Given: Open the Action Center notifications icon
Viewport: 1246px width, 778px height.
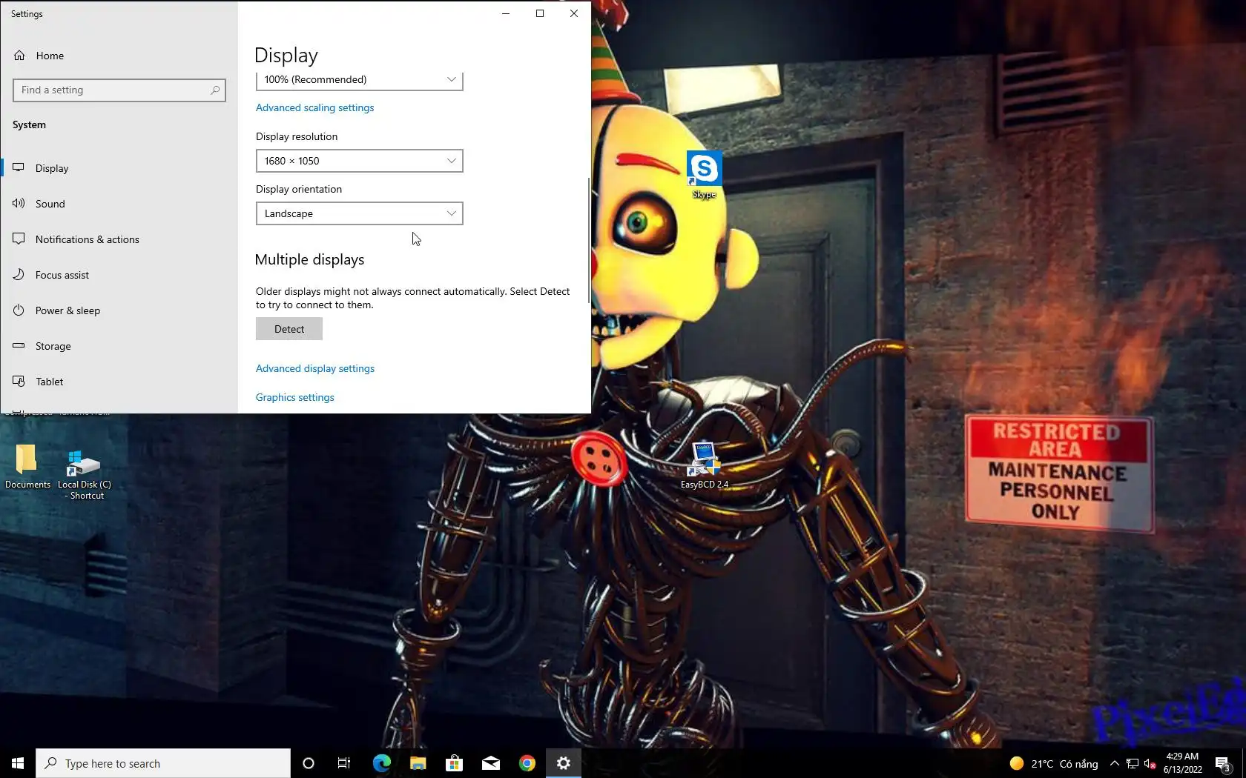Looking at the screenshot, I should pyautogui.click(x=1223, y=763).
